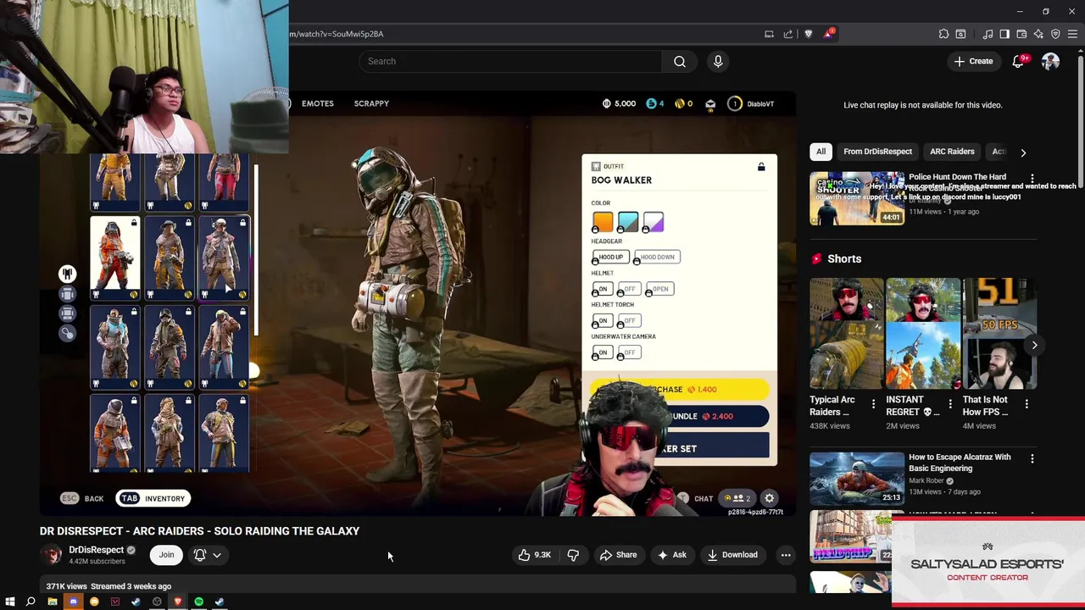Turn Helmet Torch OFF
The width and height of the screenshot is (1085, 610).
629,320
